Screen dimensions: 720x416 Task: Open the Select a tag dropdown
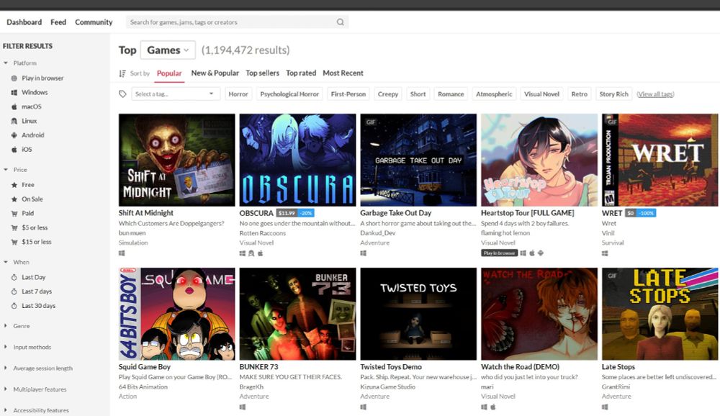pos(175,94)
